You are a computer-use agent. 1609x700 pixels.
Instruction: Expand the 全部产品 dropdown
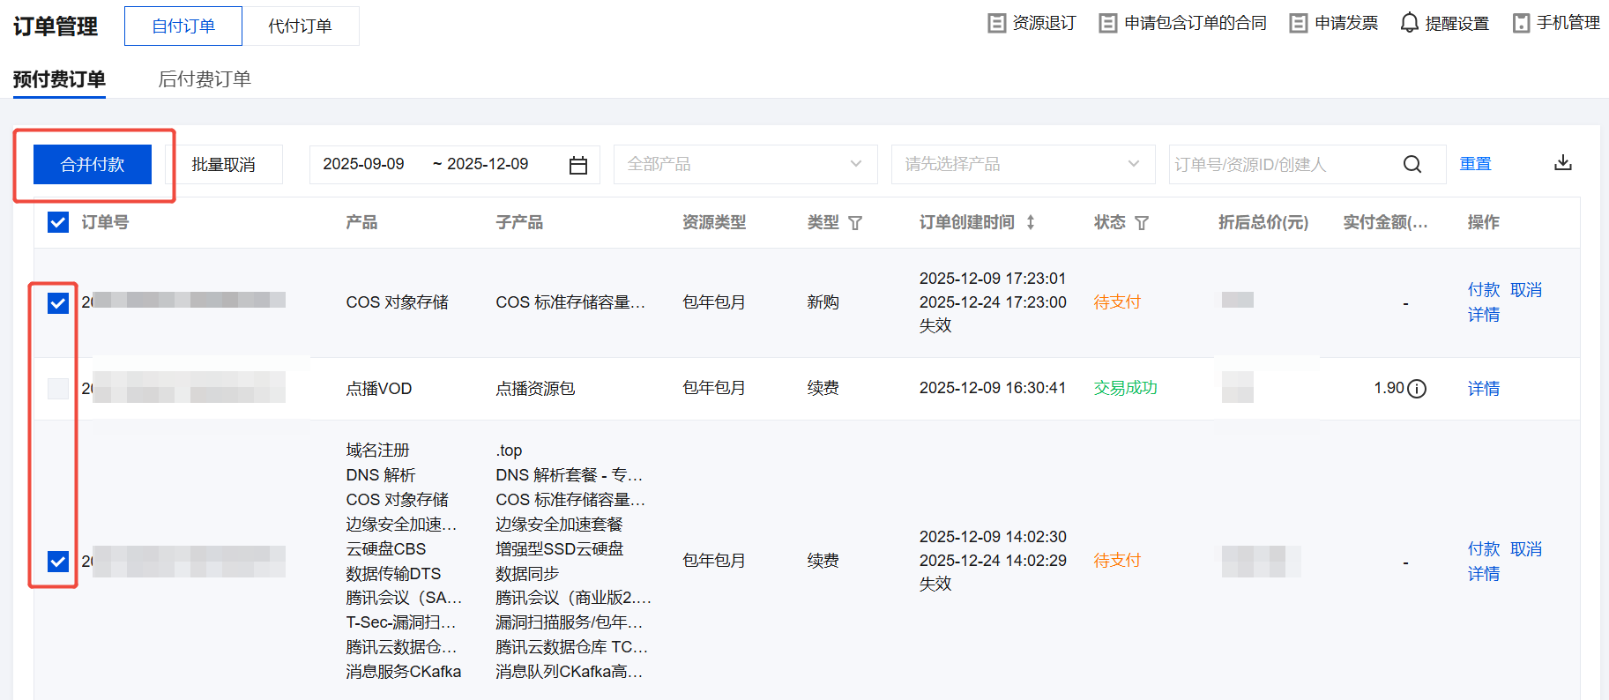pos(745,165)
